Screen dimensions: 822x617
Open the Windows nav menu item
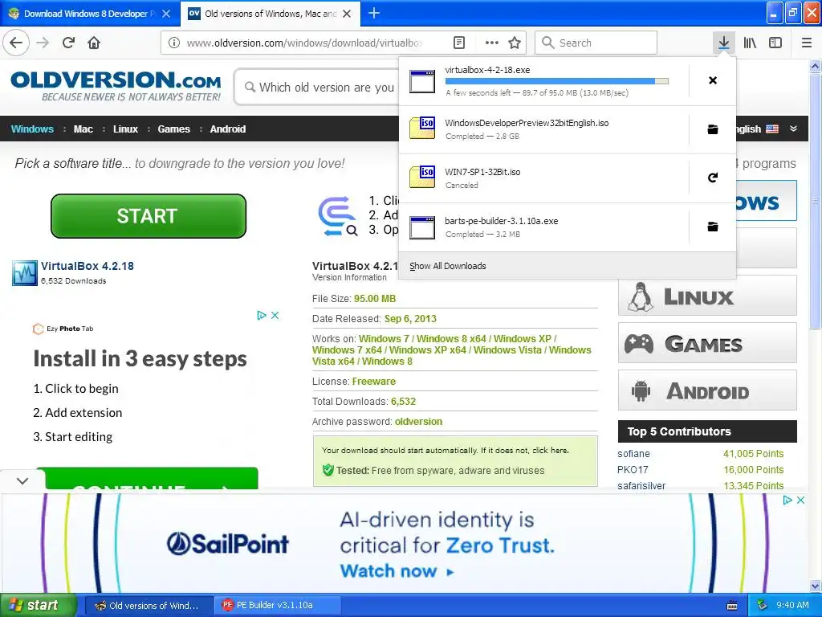click(x=32, y=129)
